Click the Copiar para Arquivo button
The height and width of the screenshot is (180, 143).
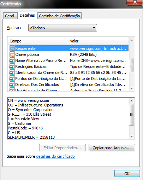112,148
